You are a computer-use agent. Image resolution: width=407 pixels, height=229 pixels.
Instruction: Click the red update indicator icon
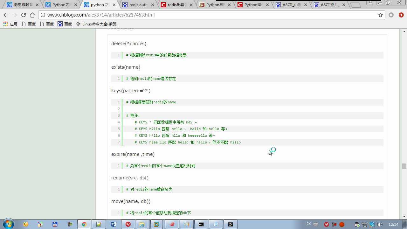[x=401, y=15]
